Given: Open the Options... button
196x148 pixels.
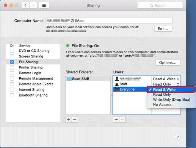Looking at the screenshot, I should [x=168, y=62].
